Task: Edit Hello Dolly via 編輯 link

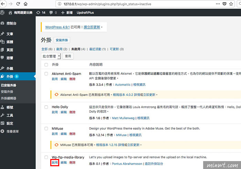Action: [64, 112]
